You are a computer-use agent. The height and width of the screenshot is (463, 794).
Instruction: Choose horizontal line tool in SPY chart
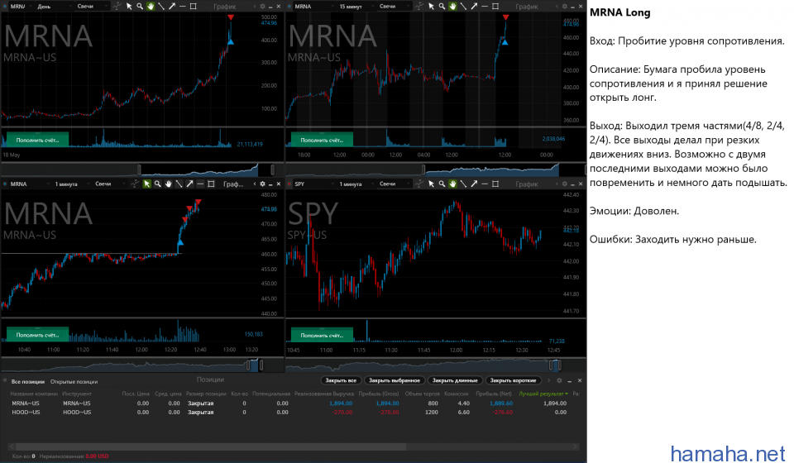[x=485, y=184]
